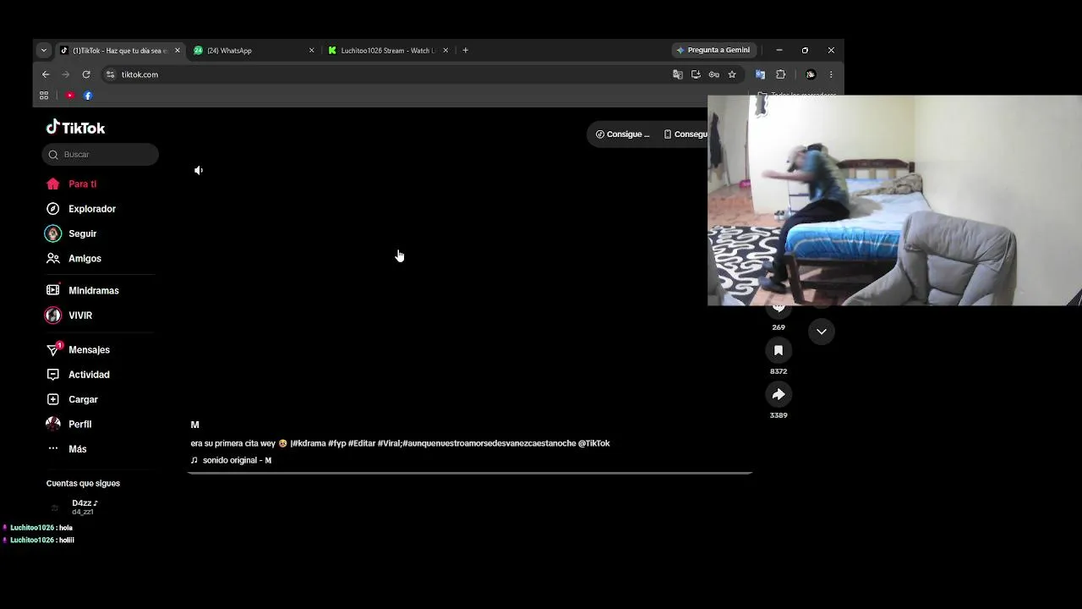Image resolution: width=1082 pixels, height=609 pixels.
Task: Seek in the video progress bar
Action: click(470, 473)
